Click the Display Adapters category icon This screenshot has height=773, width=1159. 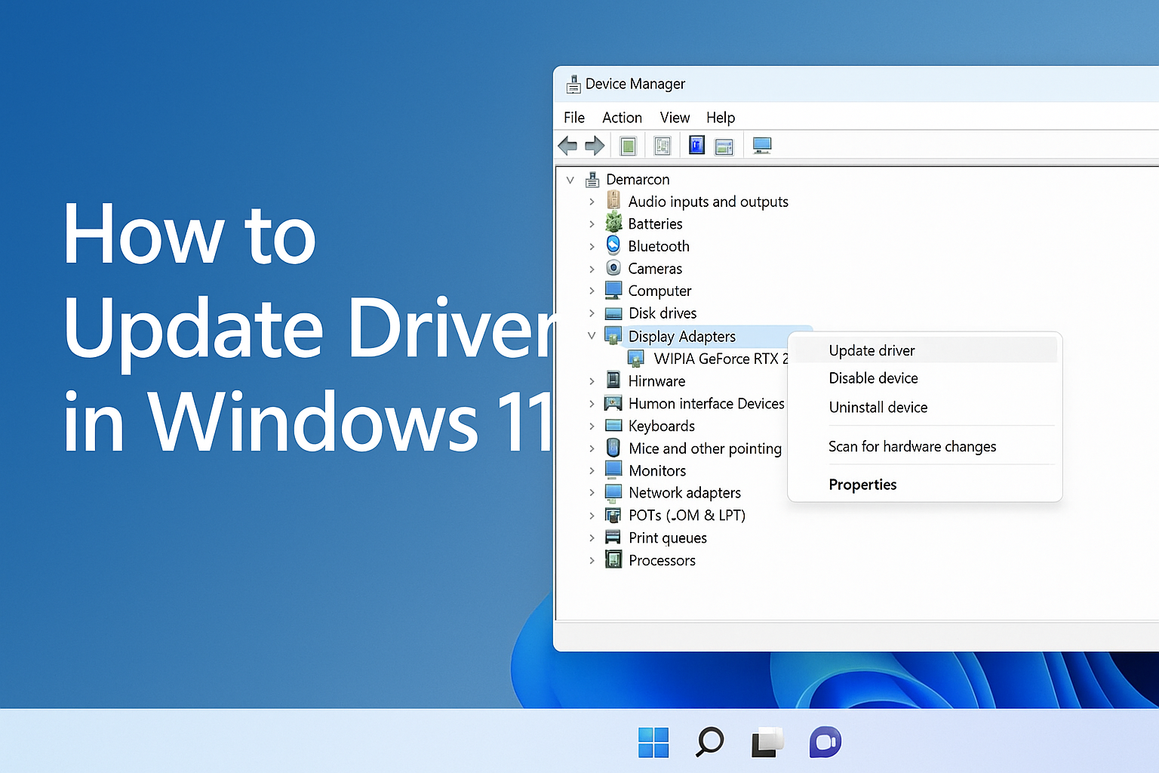[613, 337]
